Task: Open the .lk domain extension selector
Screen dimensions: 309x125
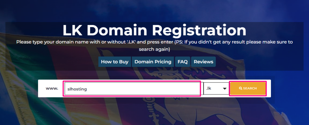Action: point(216,89)
